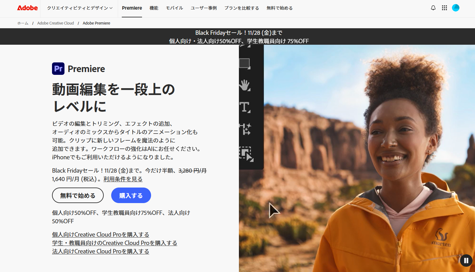Go to the モバイル navigation item
Screen dimensions: 475x272
174,8
